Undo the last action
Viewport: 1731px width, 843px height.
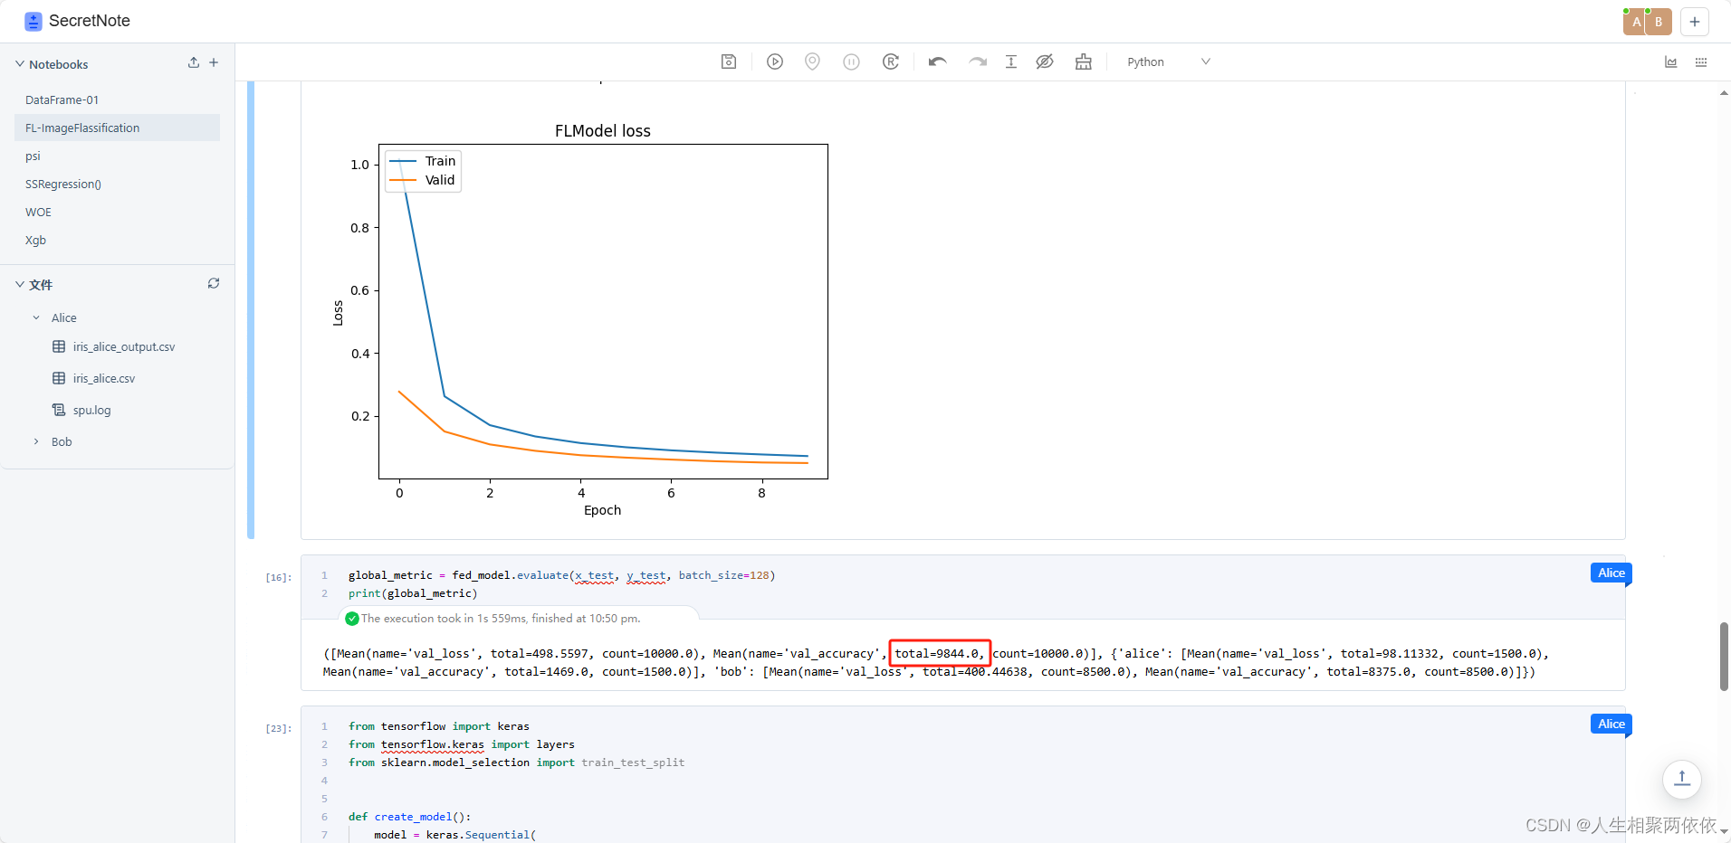[x=938, y=62]
